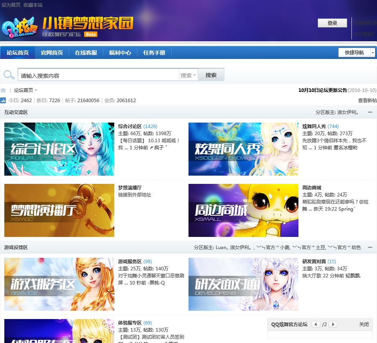The width and height of the screenshot is (377, 343).
Task: Collapse the 互动交流区 section
Action: point(370,112)
